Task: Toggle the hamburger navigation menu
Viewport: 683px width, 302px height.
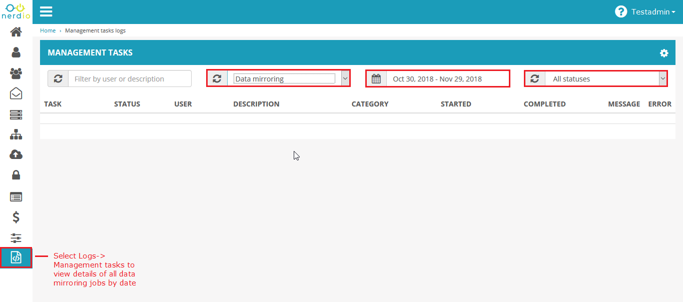Action: (x=46, y=11)
